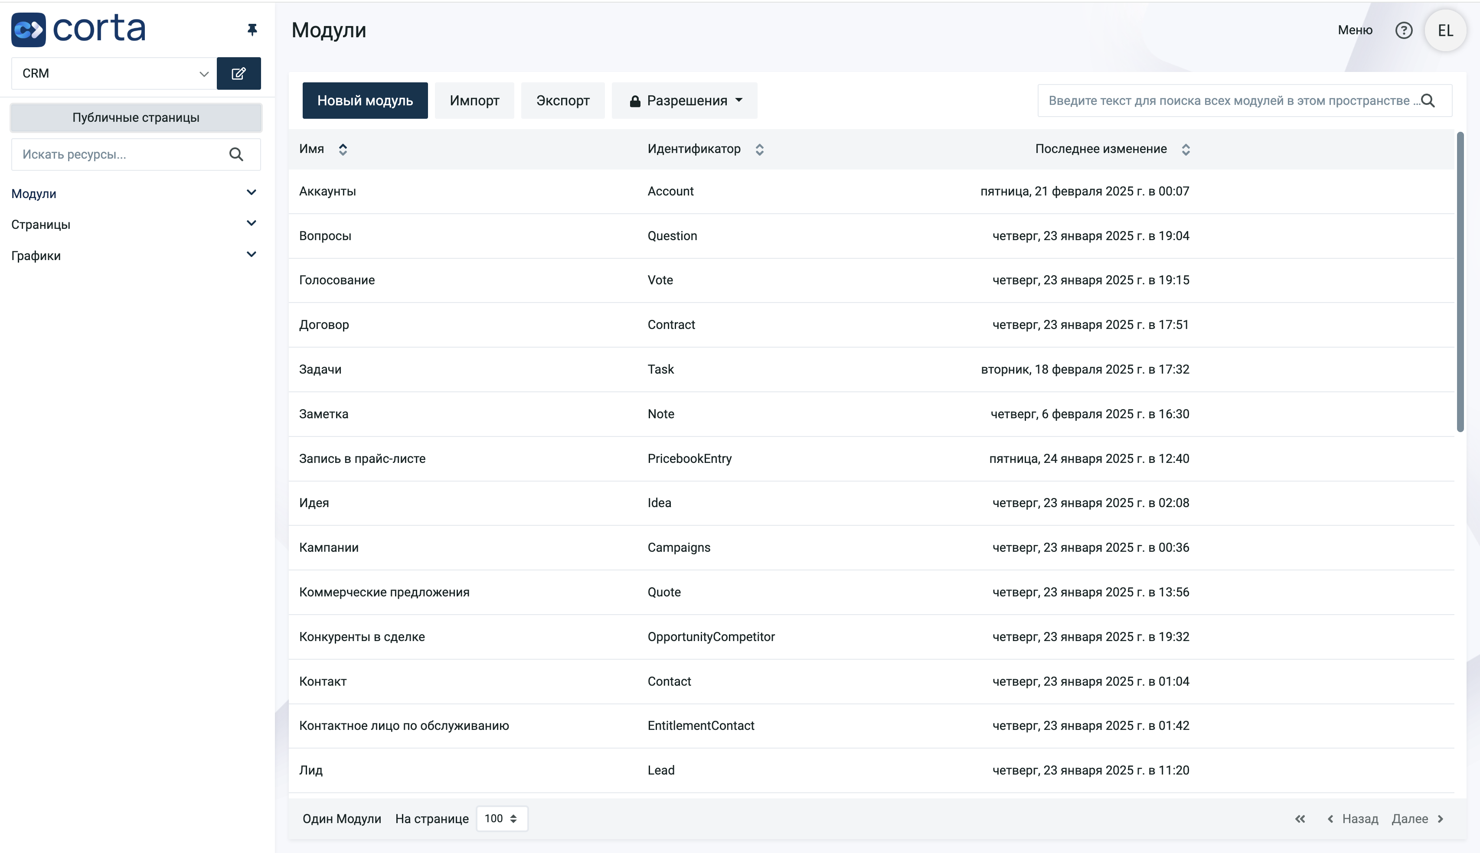Click the Модули page heading
Image resolution: width=1480 pixels, height=853 pixels.
point(329,30)
